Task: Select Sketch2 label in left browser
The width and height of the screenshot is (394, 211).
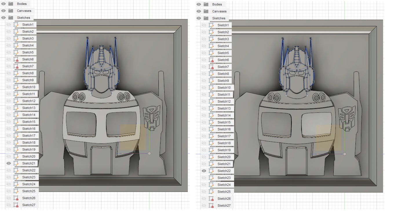Action: pyautogui.click(x=28, y=32)
